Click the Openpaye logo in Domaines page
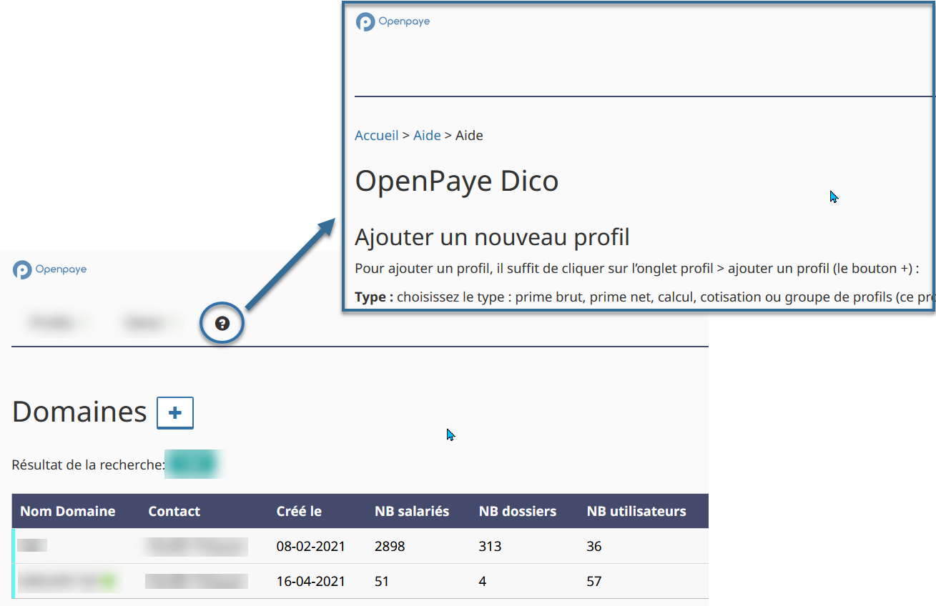This screenshot has width=936, height=606. 50,270
